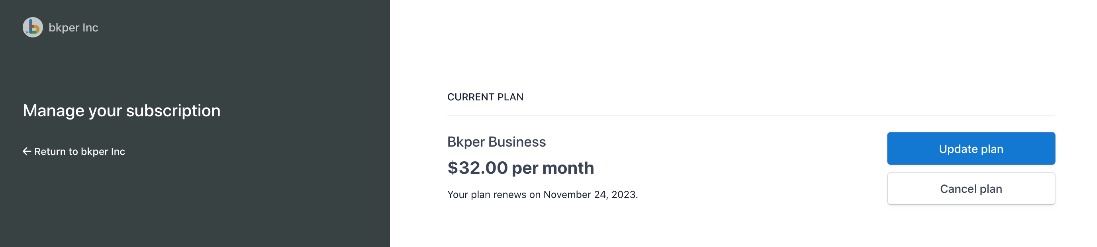Click the back arrow beside Return link
Image resolution: width=1097 pixels, height=247 pixels.
(x=27, y=151)
